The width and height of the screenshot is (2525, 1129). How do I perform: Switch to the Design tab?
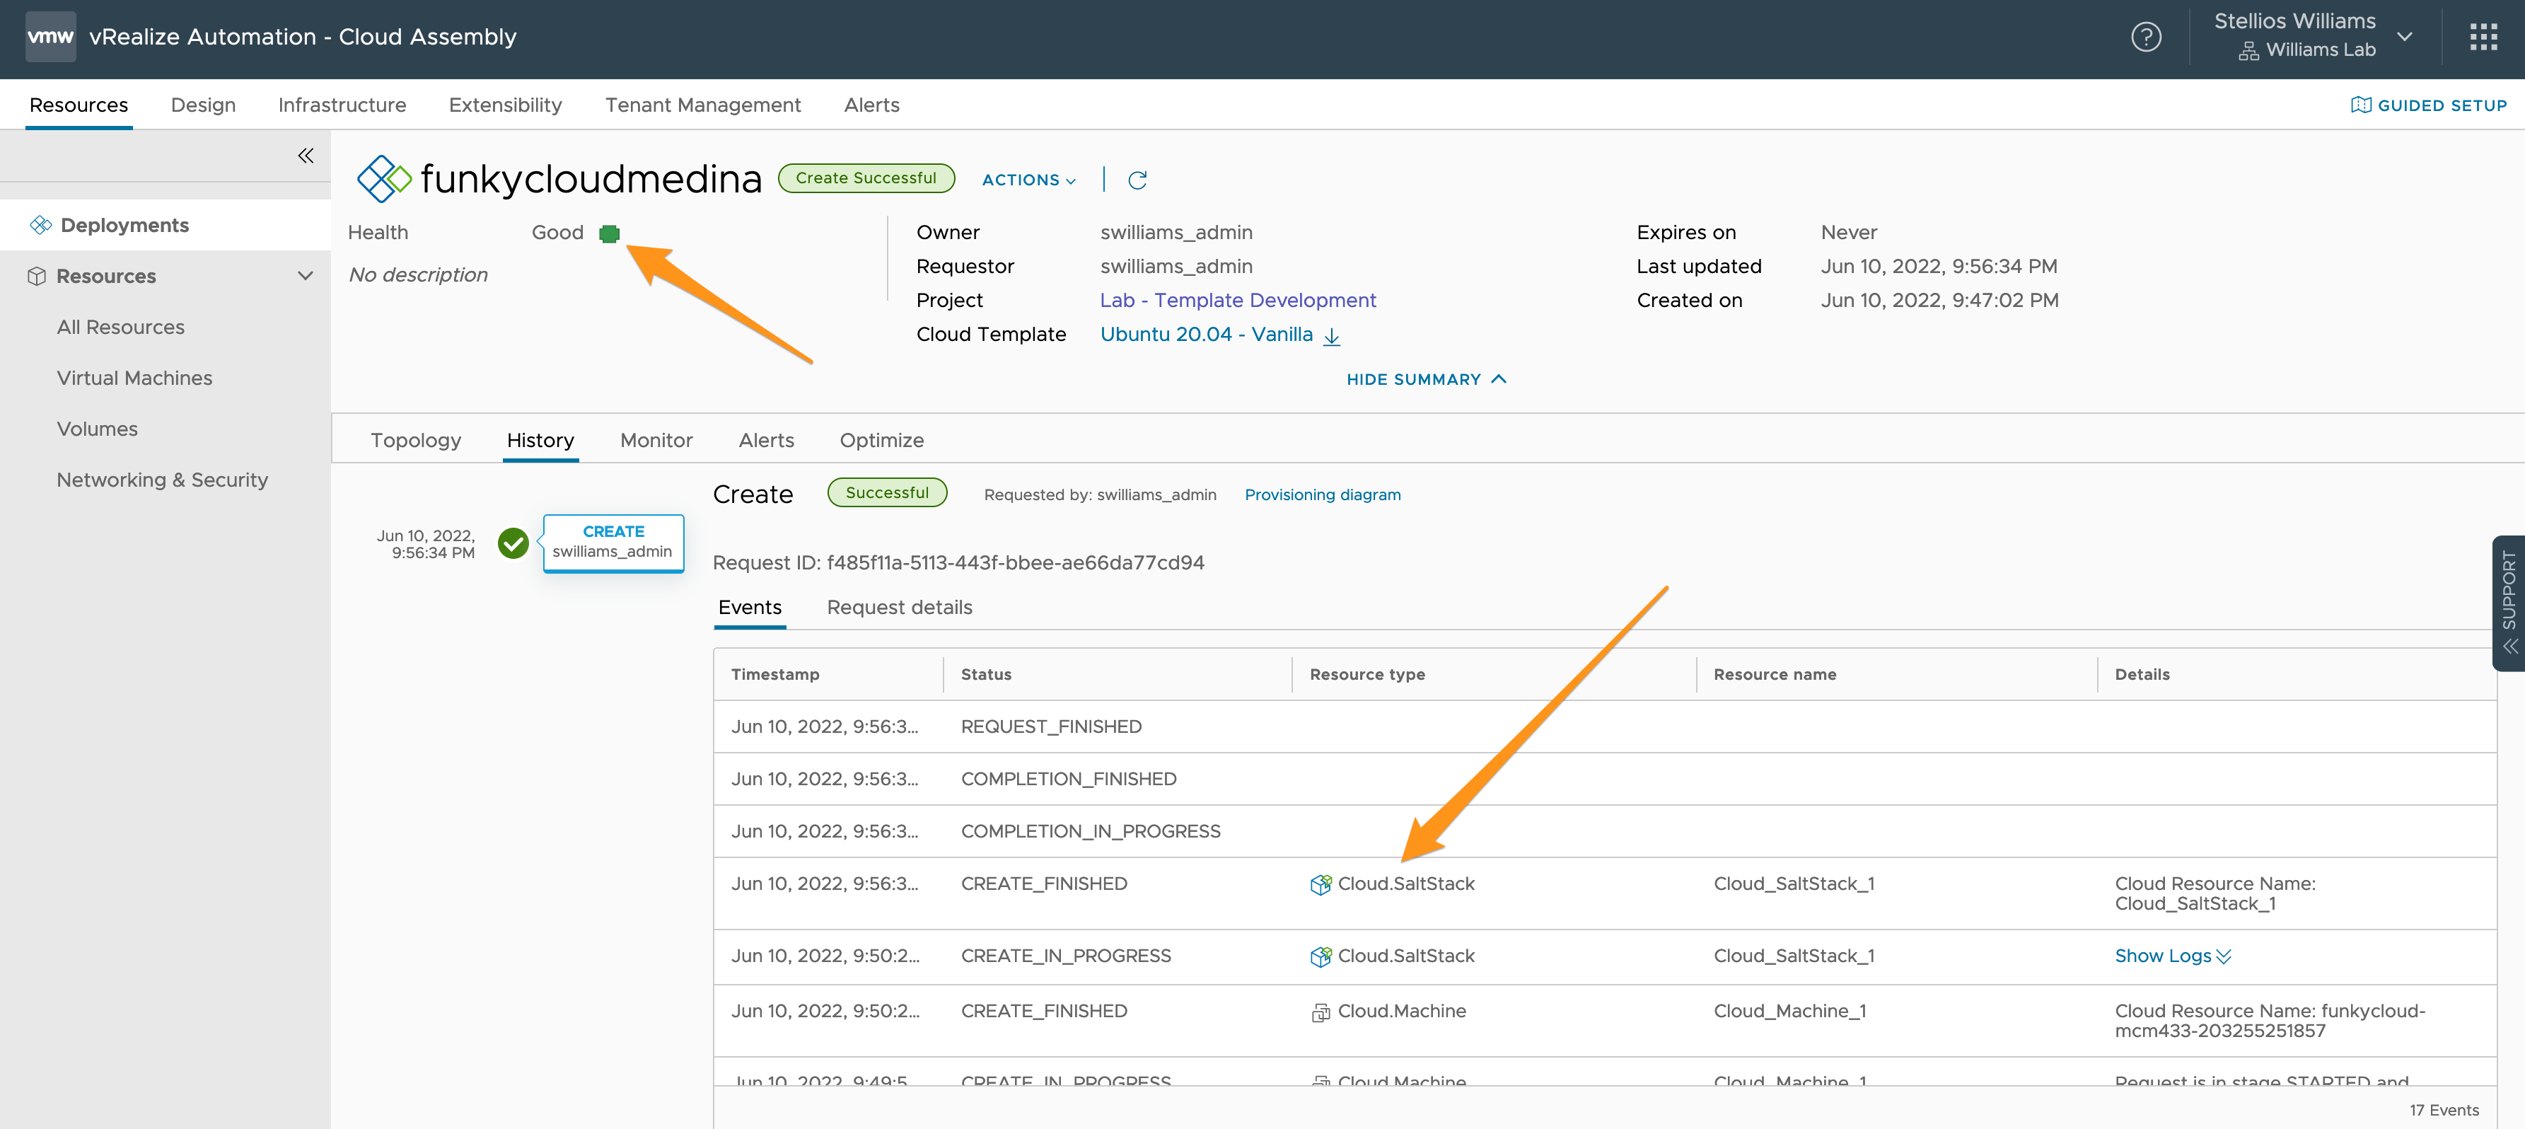[203, 105]
